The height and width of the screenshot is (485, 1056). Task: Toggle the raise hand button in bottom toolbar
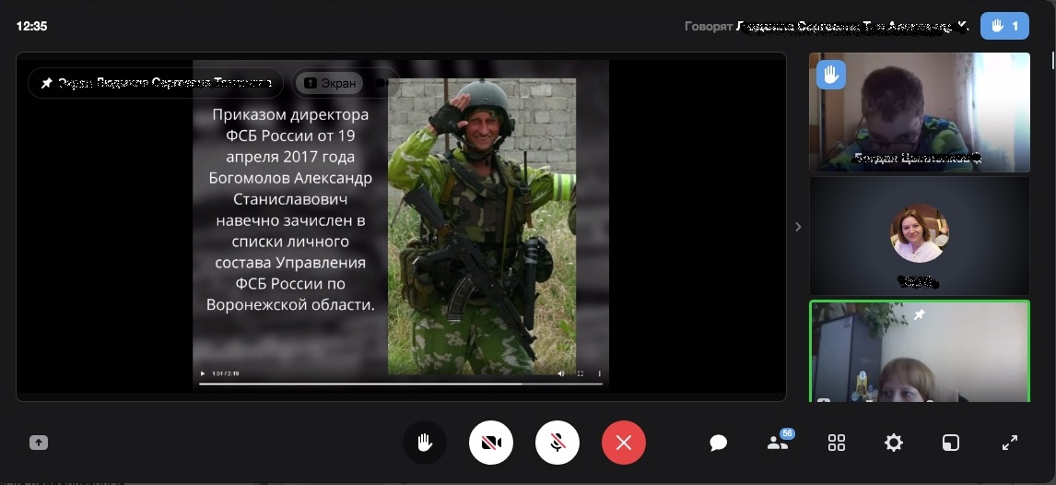tap(424, 443)
